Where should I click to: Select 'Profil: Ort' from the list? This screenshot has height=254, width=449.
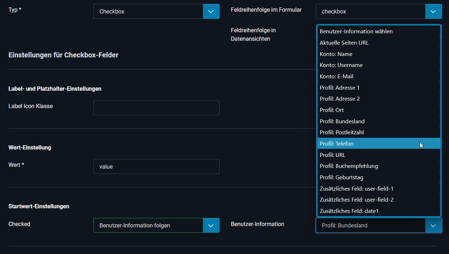379,110
